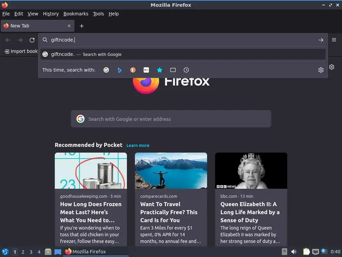Image resolution: width=342 pixels, height=257 pixels.
Task: Search in History via clock icon
Action: coord(186,70)
